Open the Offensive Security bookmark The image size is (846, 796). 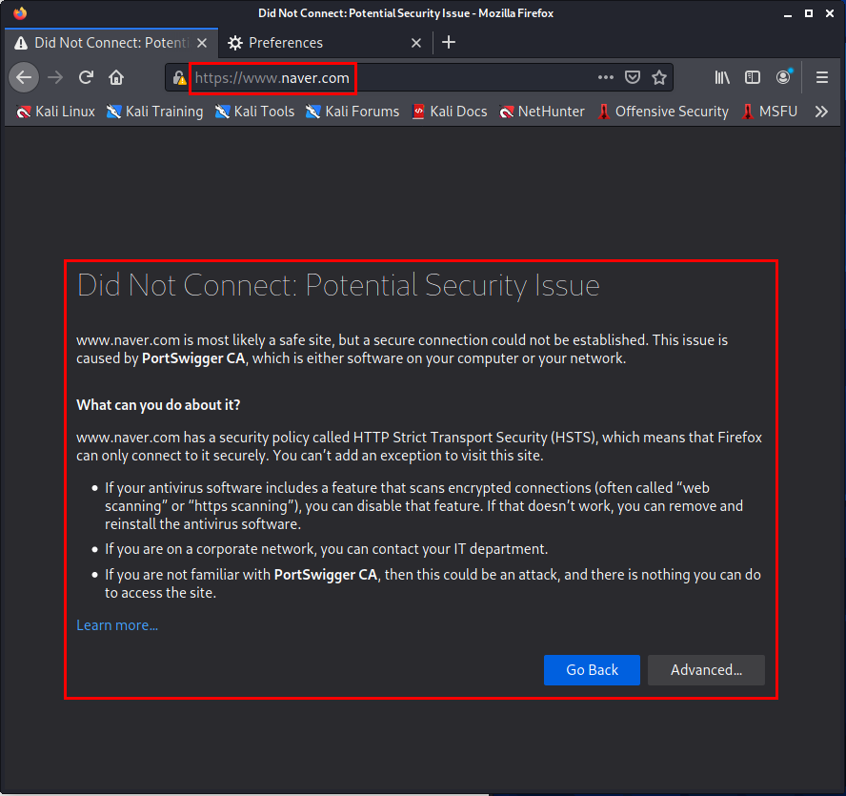tap(663, 112)
